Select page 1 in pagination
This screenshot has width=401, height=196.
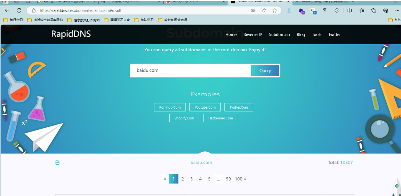click(174, 179)
